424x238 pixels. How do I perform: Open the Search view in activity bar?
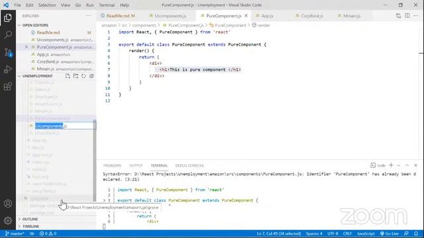tap(8, 35)
